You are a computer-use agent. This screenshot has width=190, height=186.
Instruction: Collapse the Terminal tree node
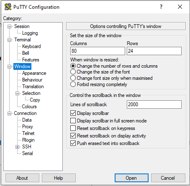point(9,40)
